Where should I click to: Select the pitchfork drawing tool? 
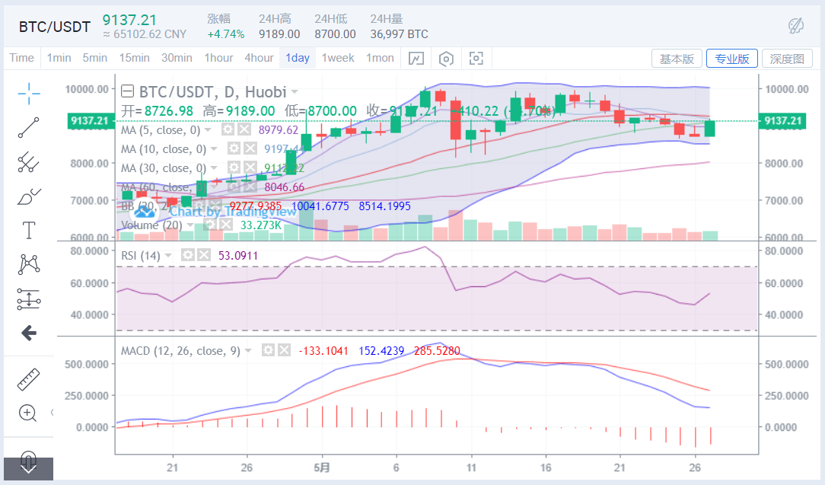[x=29, y=162]
